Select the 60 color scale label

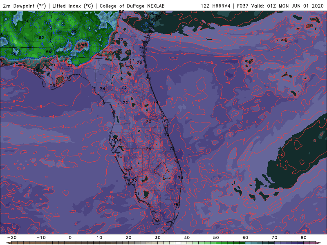tap(245, 238)
